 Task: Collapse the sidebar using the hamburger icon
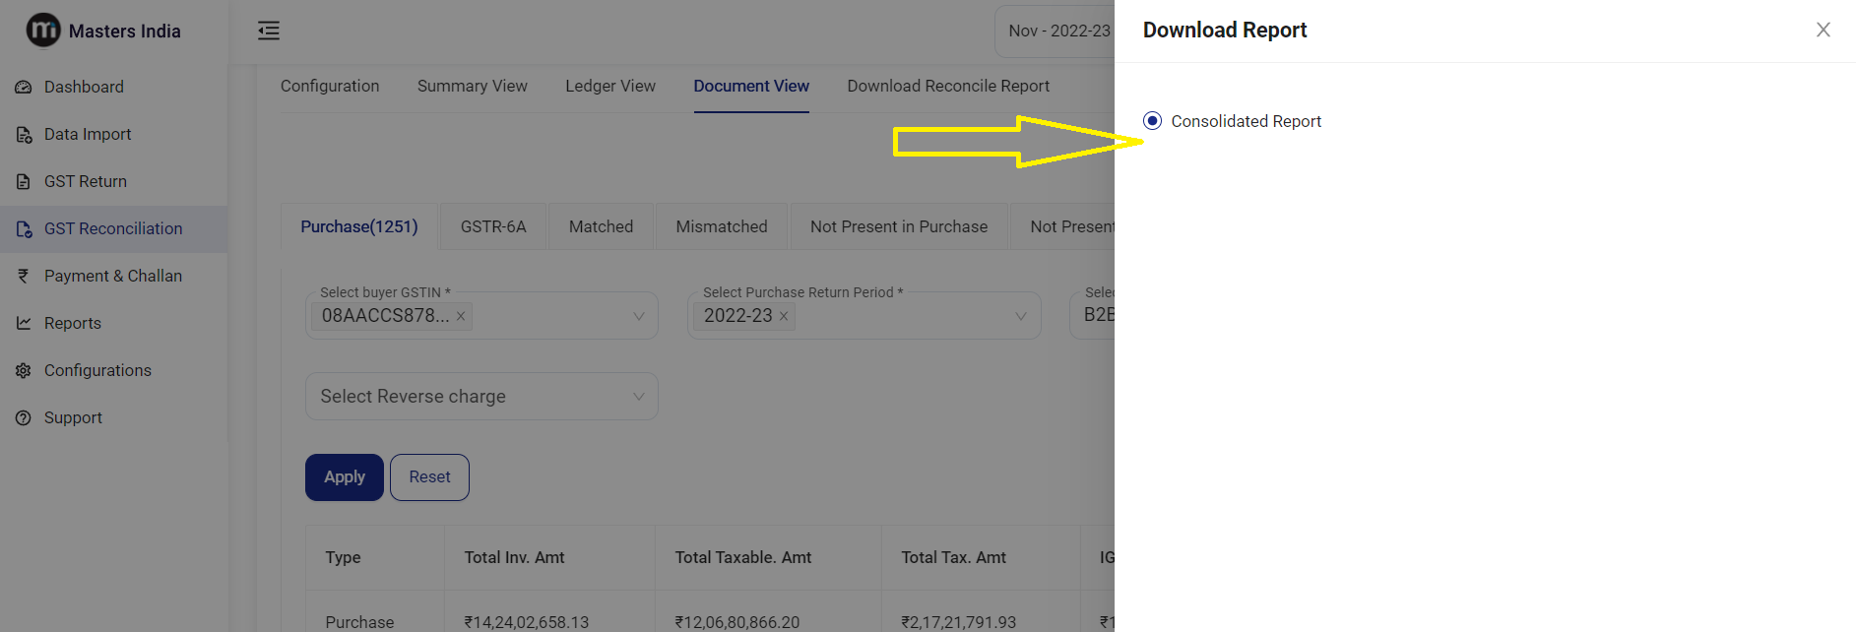[269, 31]
